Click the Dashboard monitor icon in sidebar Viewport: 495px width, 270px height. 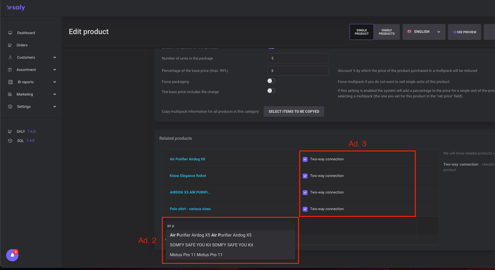pos(10,33)
